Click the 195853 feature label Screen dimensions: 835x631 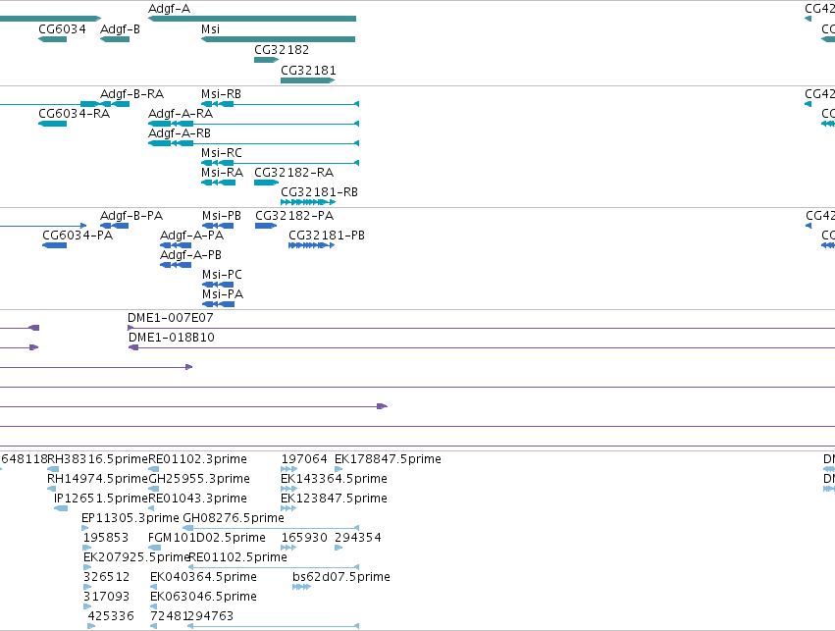tap(106, 538)
